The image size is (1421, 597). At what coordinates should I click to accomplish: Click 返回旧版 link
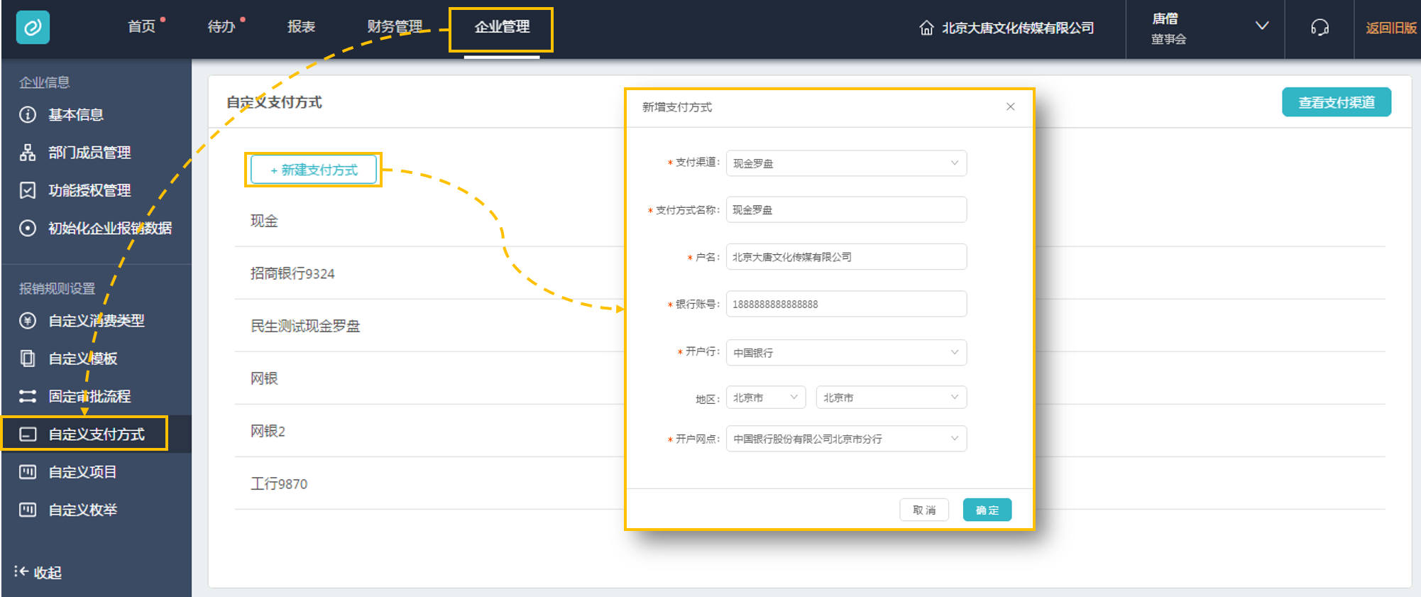click(x=1391, y=28)
